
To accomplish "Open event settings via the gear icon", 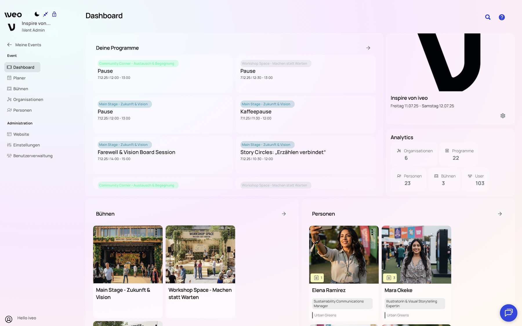I will click(503, 115).
